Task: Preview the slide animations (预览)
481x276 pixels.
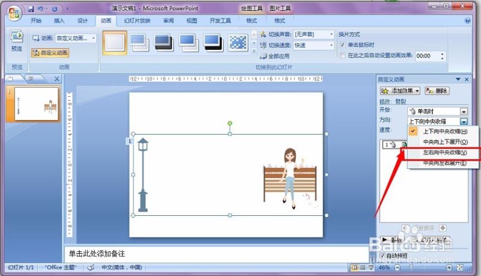Action: (17, 41)
